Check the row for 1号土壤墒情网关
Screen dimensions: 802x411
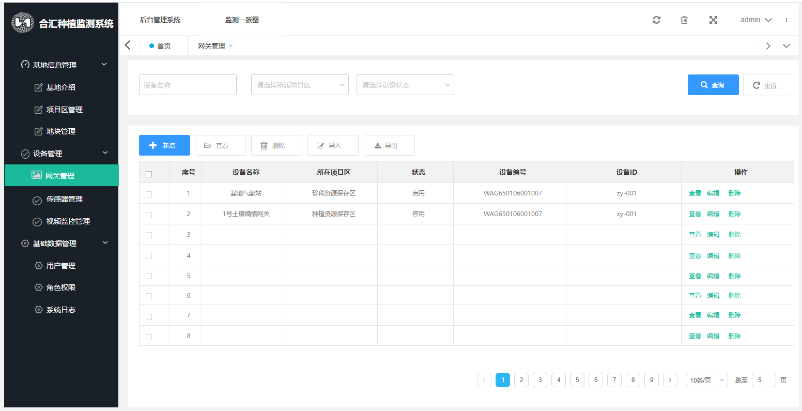149,215
